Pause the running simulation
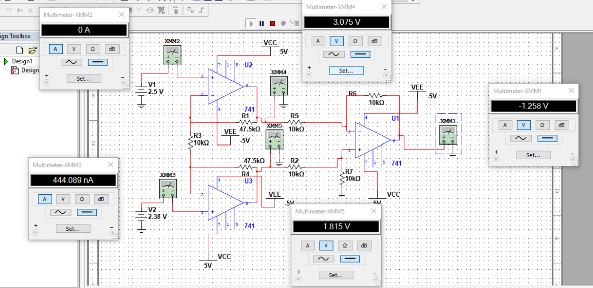593x288 pixels. click(x=262, y=23)
